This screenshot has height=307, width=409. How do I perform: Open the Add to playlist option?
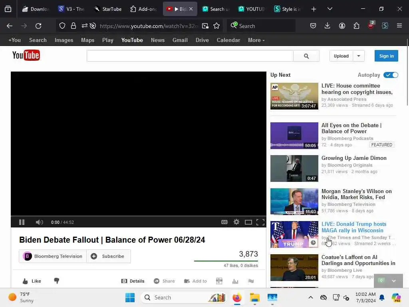pyautogui.click(x=195, y=281)
